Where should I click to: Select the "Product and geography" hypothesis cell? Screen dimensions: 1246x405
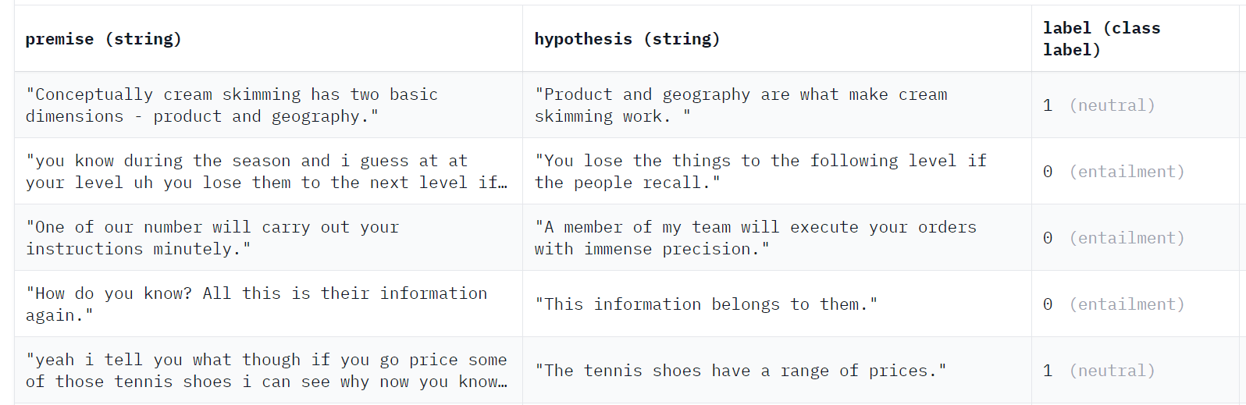point(740,105)
